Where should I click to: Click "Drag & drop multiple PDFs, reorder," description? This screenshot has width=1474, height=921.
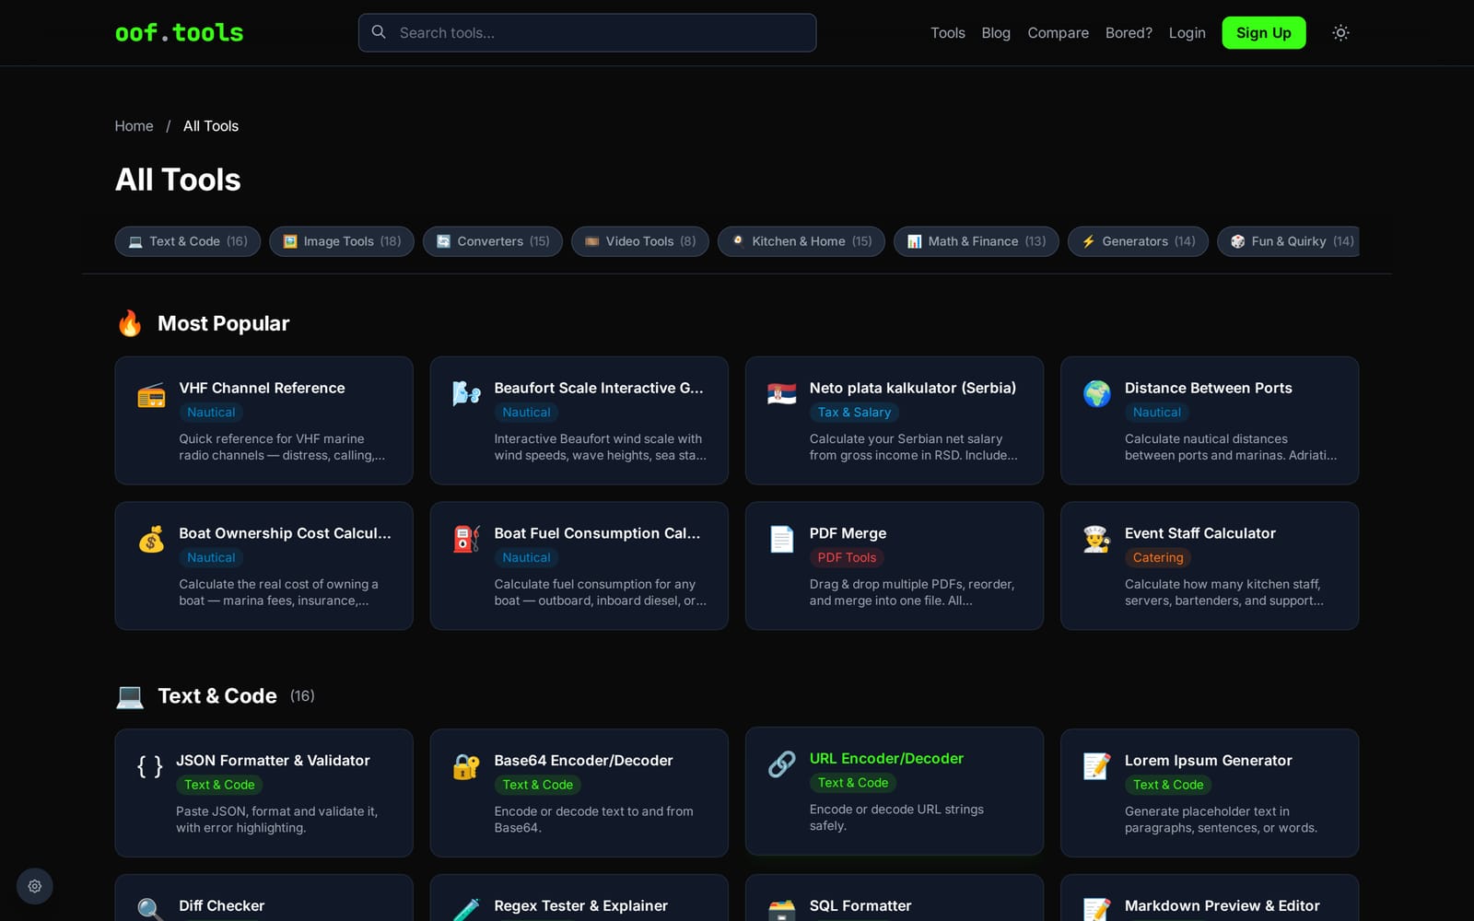pos(911,585)
